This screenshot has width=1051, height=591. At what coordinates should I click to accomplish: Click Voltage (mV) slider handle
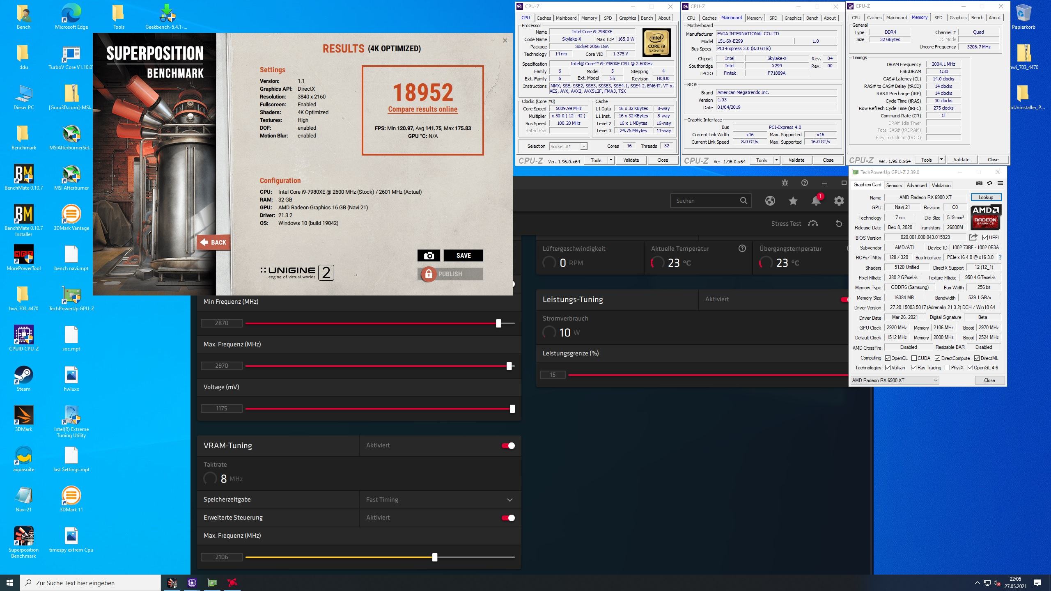tap(512, 409)
